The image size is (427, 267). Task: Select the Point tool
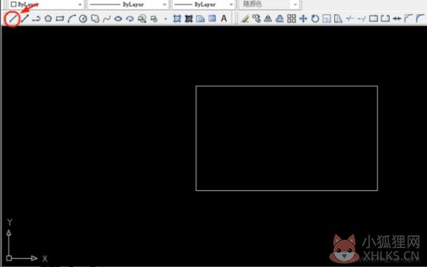165,19
